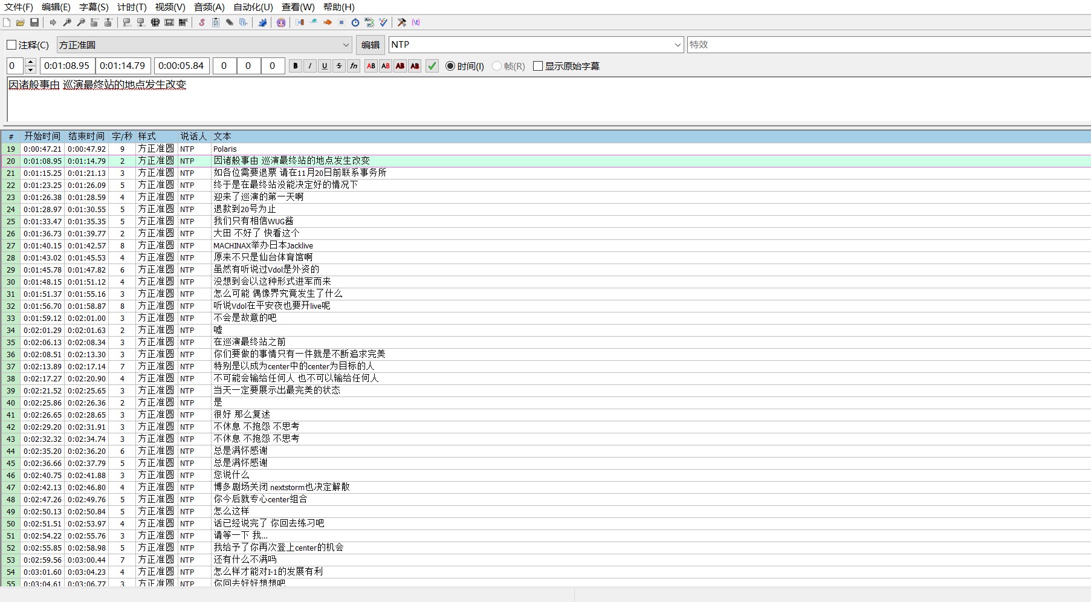Click the 开始时间 column header
The width and height of the screenshot is (1091, 602).
pos(42,137)
